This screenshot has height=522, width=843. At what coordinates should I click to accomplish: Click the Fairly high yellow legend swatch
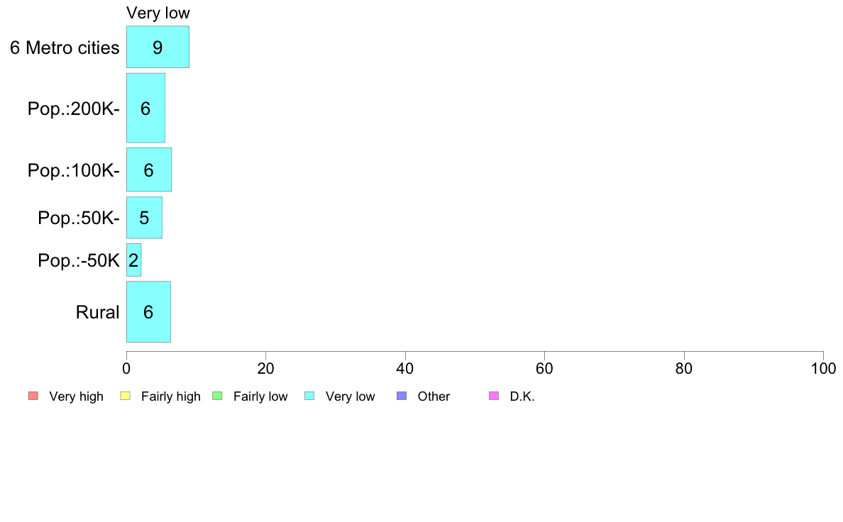(126, 396)
